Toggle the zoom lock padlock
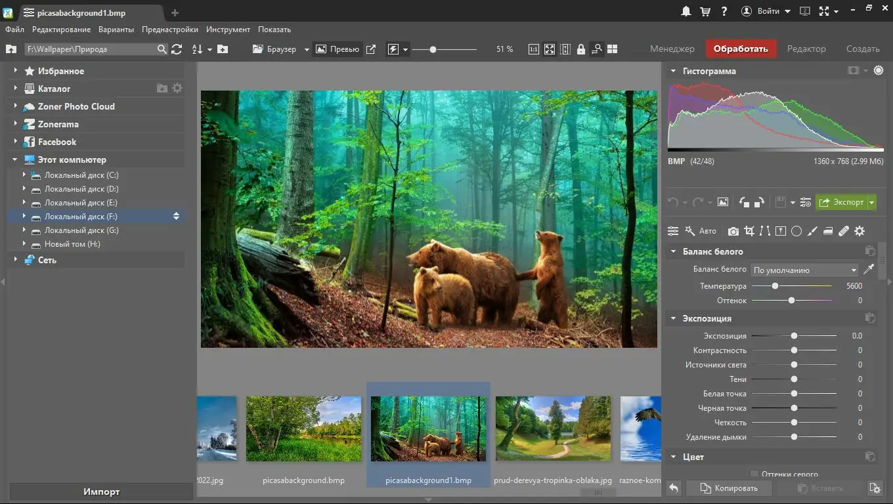 click(x=581, y=49)
